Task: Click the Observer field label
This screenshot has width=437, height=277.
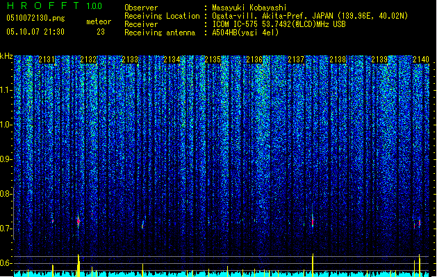Action: point(141,8)
